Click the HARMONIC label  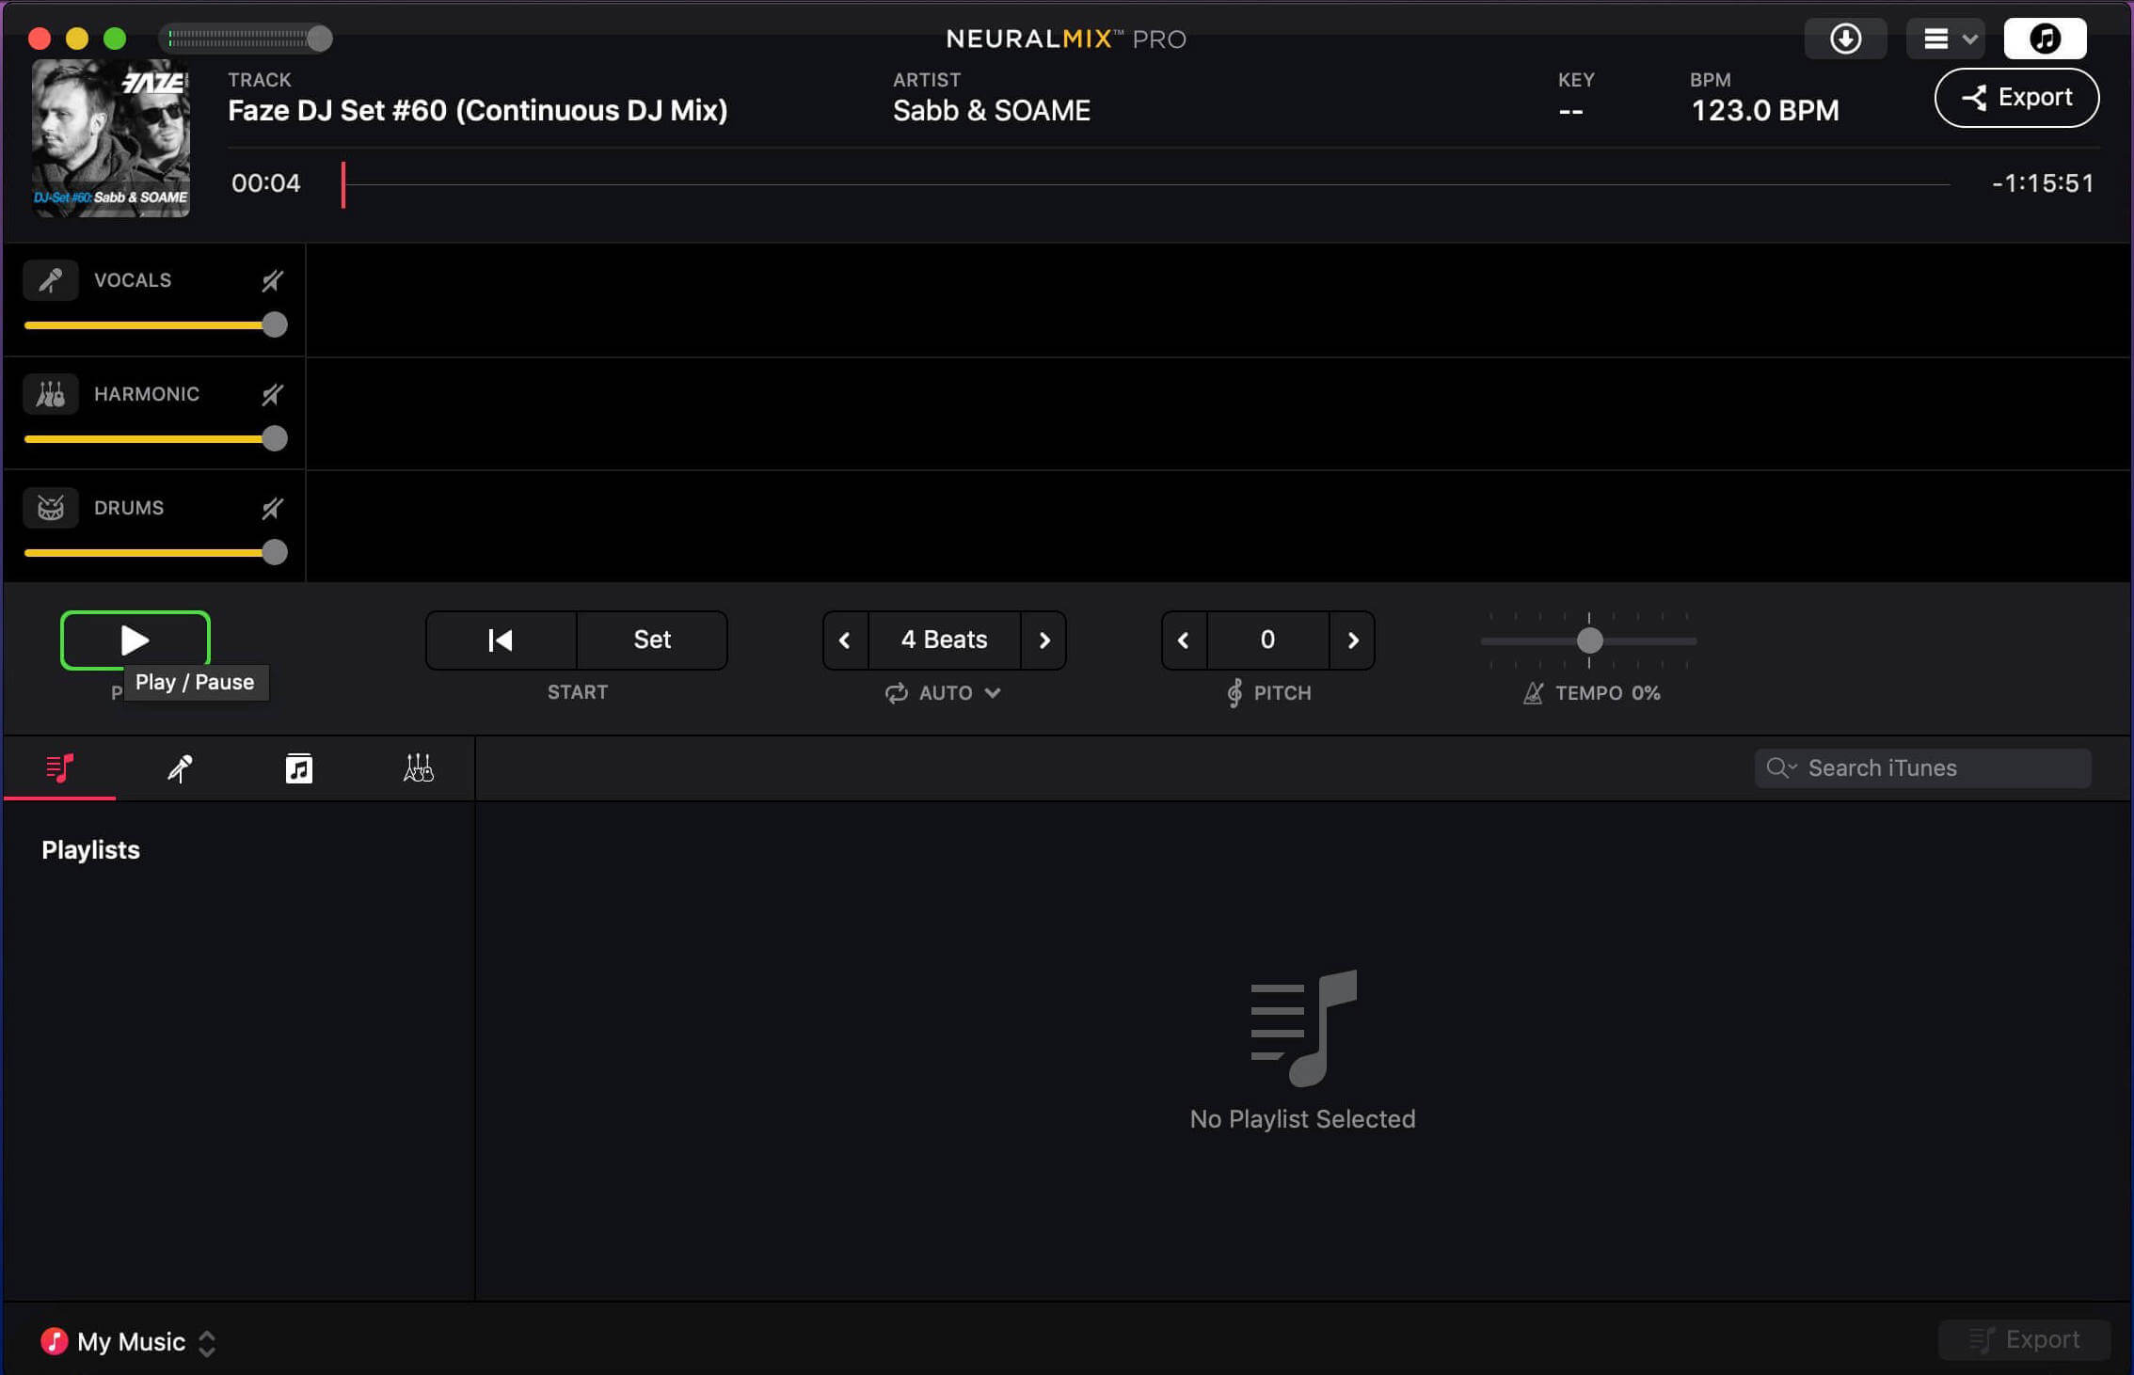(x=147, y=394)
